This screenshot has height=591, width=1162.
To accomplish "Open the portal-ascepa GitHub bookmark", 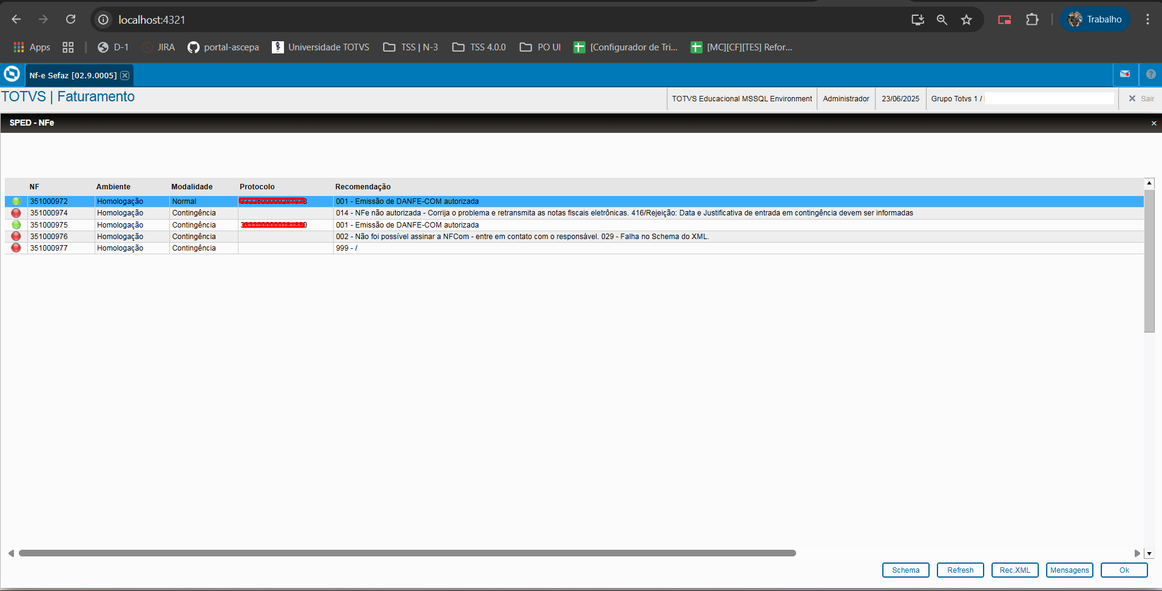I will pyautogui.click(x=223, y=47).
